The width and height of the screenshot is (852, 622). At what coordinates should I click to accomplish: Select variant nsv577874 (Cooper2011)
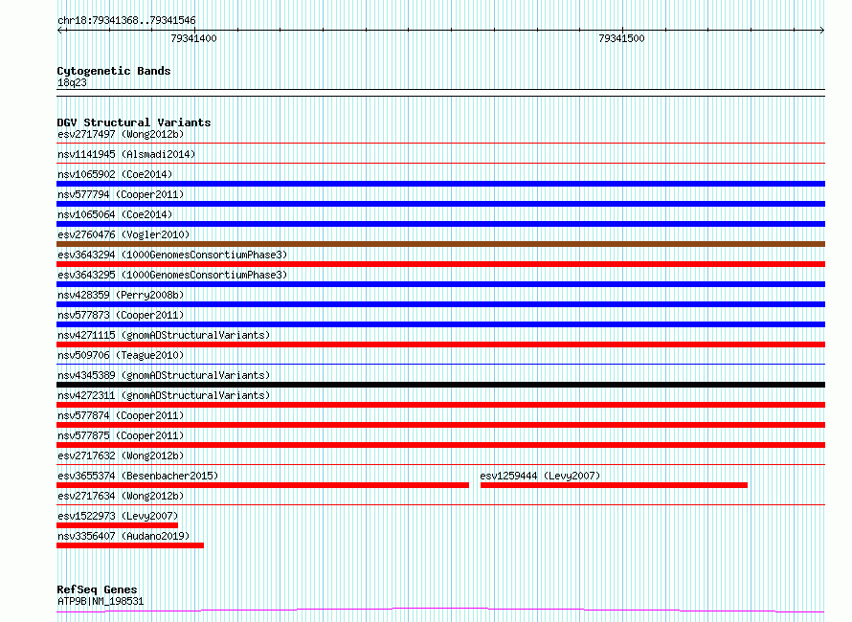(121, 415)
